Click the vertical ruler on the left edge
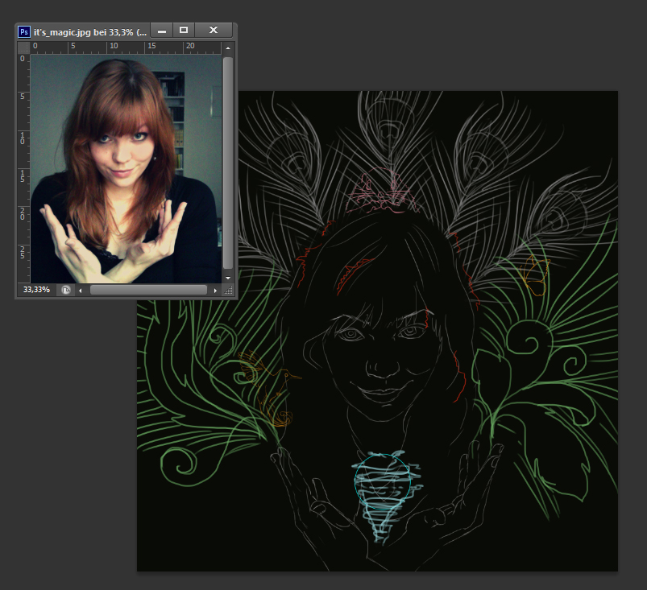647x590 pixels. [x=23, y=161]
